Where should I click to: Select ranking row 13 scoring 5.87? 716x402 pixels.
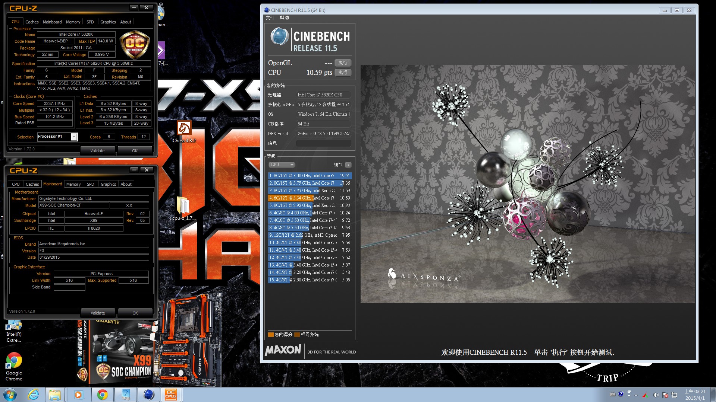(x=310, y=265)
